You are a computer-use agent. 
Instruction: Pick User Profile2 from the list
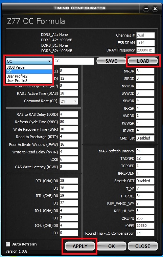point(29,76)
